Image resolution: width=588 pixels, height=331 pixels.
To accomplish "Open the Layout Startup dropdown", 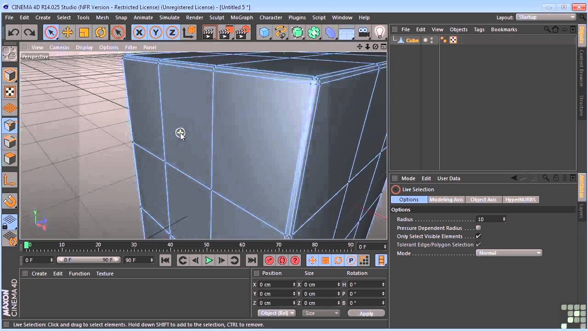I will coord(546,17).
